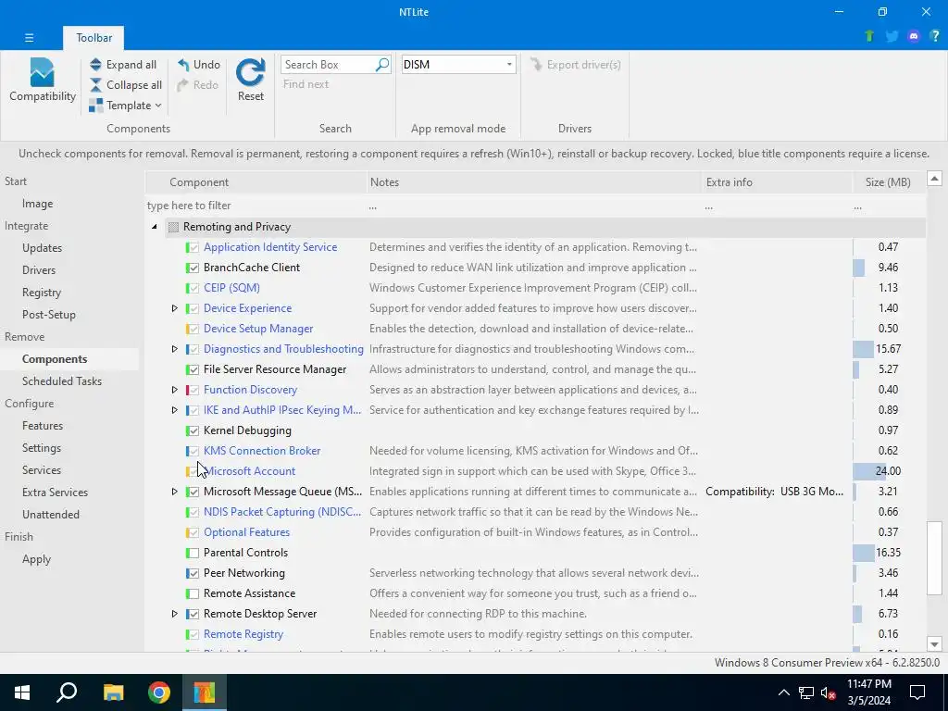Click the network tray icon
The image size is (948, 711).
806,692
